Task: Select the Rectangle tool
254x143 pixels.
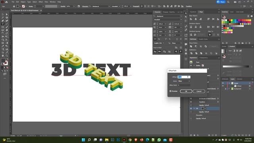Action: tap(3, 27)
